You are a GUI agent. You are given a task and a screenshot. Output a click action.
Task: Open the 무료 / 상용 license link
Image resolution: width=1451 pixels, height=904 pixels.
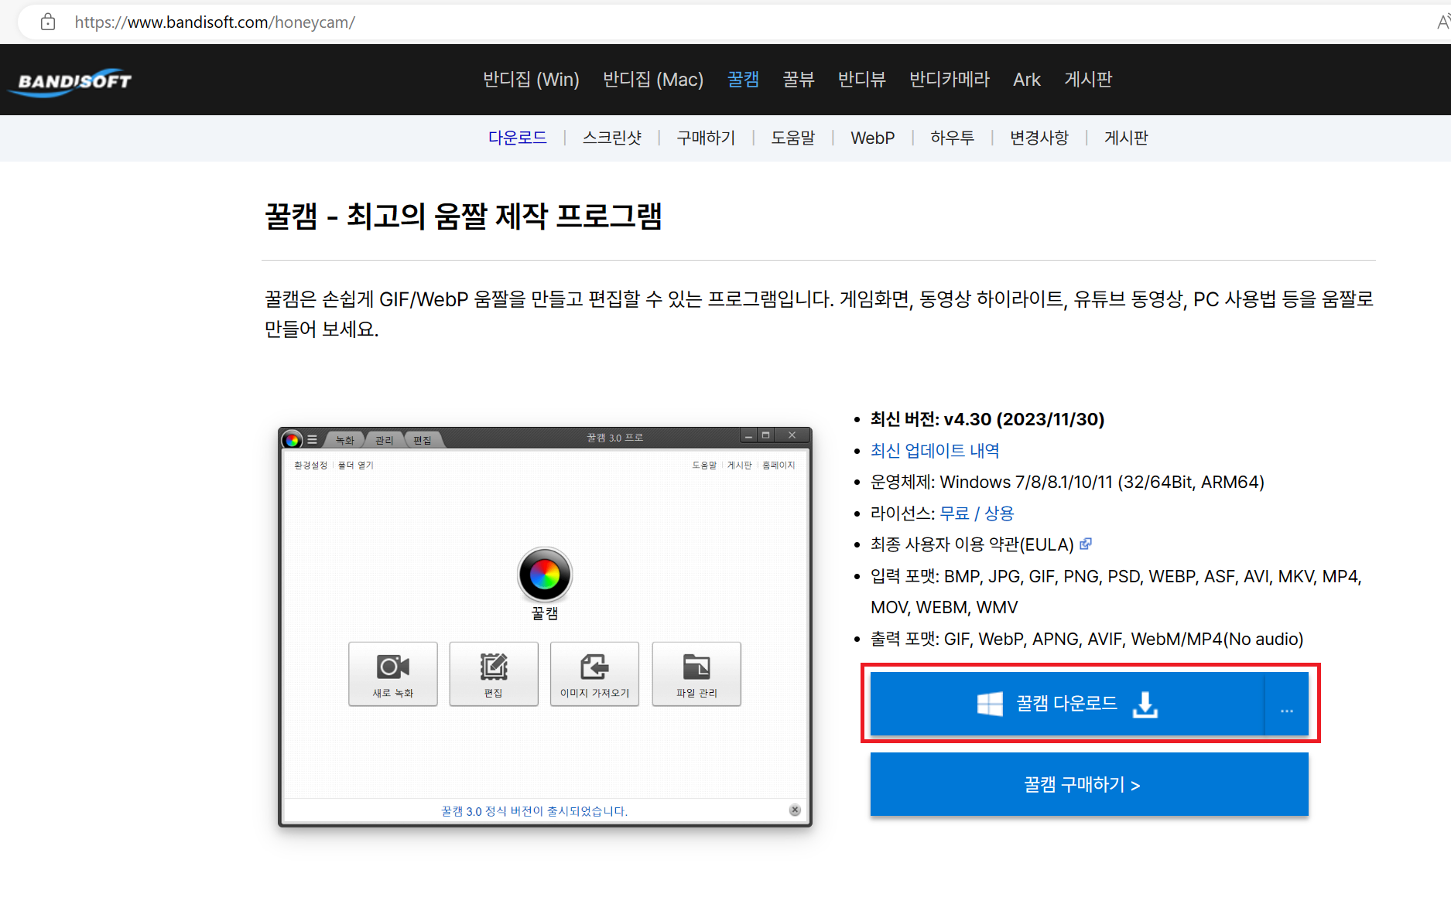click(977, 513)
